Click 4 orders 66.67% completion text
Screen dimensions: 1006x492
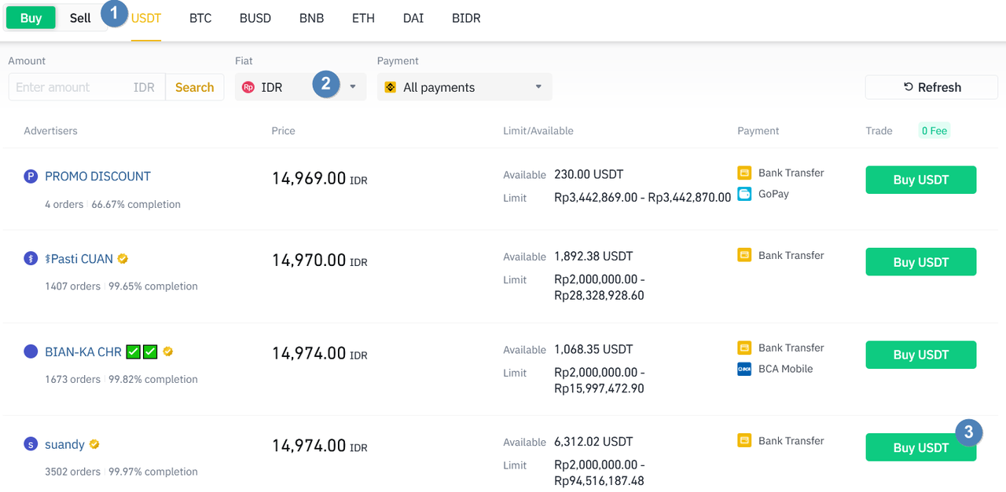(x=112, y=204)
